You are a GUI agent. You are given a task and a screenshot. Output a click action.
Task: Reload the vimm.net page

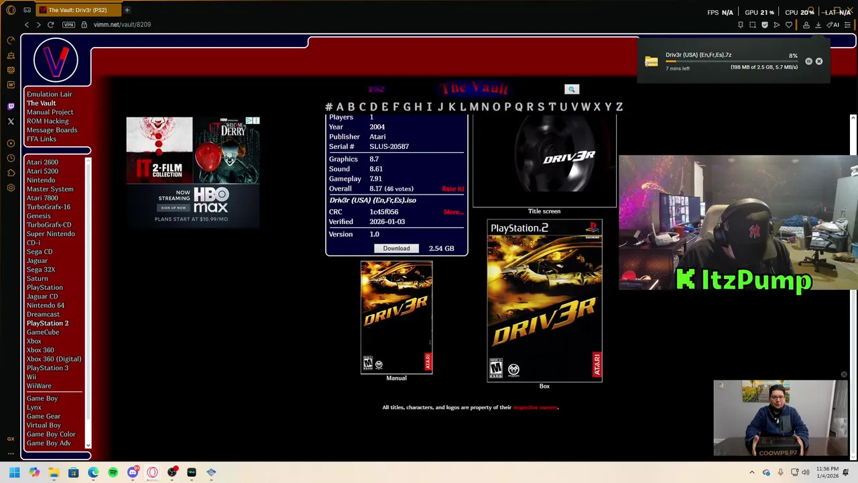point(50,25)
